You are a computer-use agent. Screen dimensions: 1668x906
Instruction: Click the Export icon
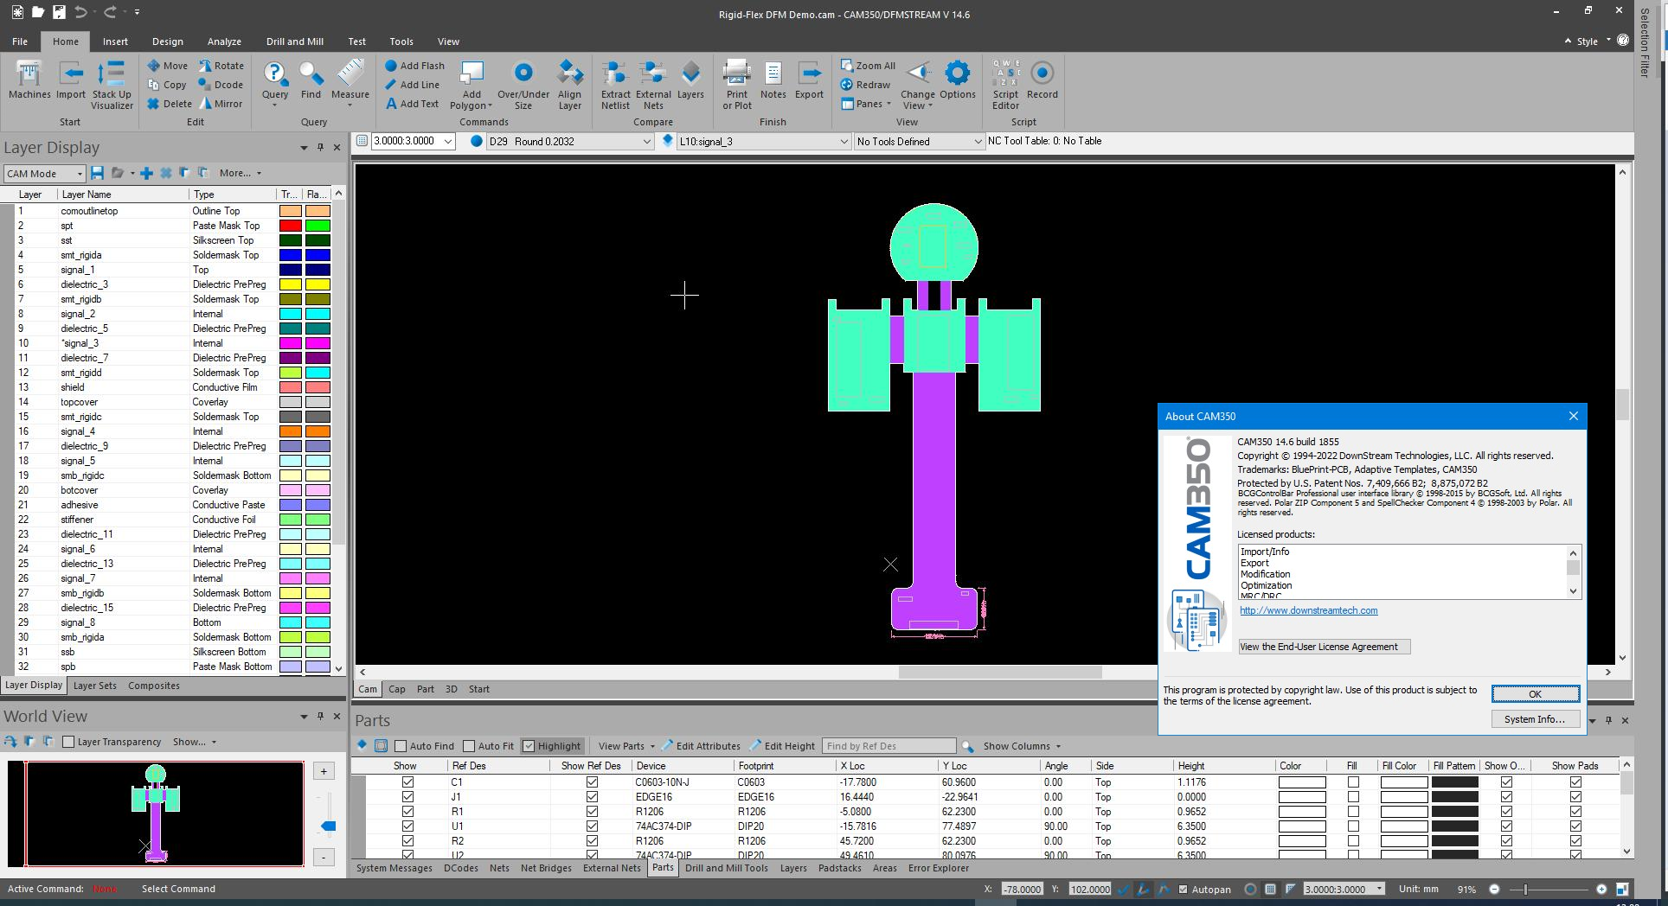tap(809, 80)
